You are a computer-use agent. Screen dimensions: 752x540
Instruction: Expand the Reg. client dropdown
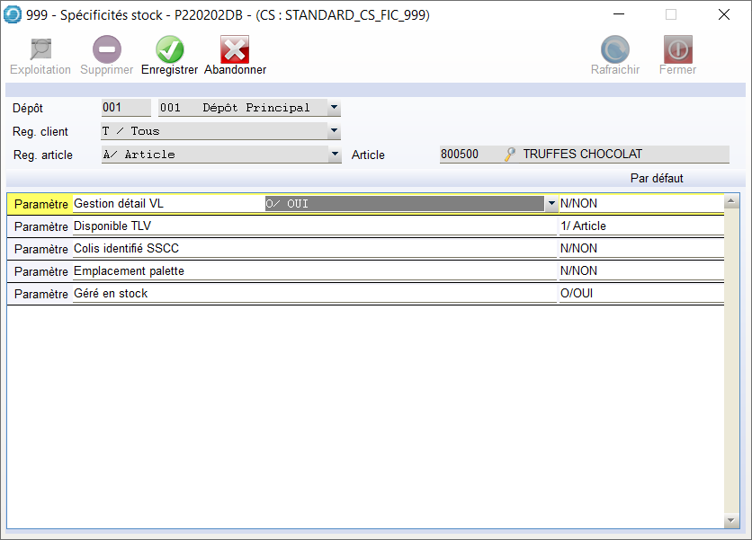(x=334, y=131)
